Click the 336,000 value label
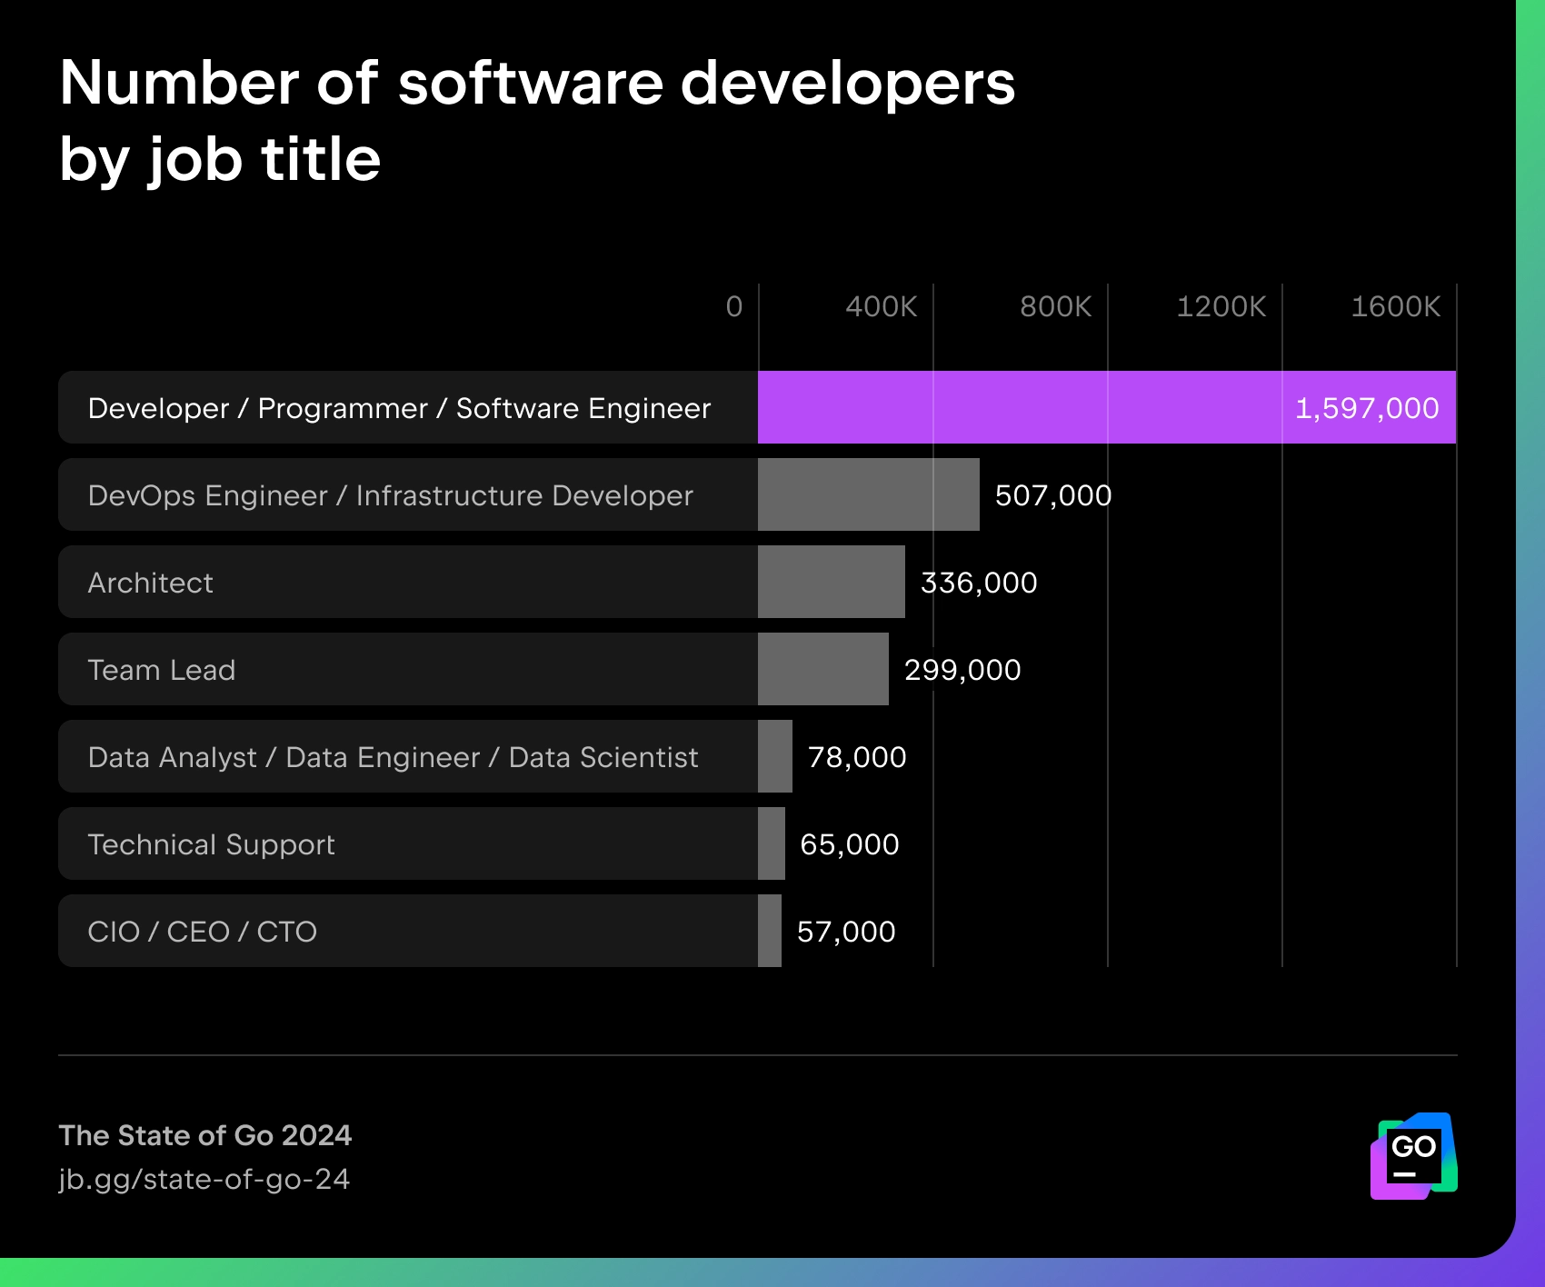 coord(979,584)
